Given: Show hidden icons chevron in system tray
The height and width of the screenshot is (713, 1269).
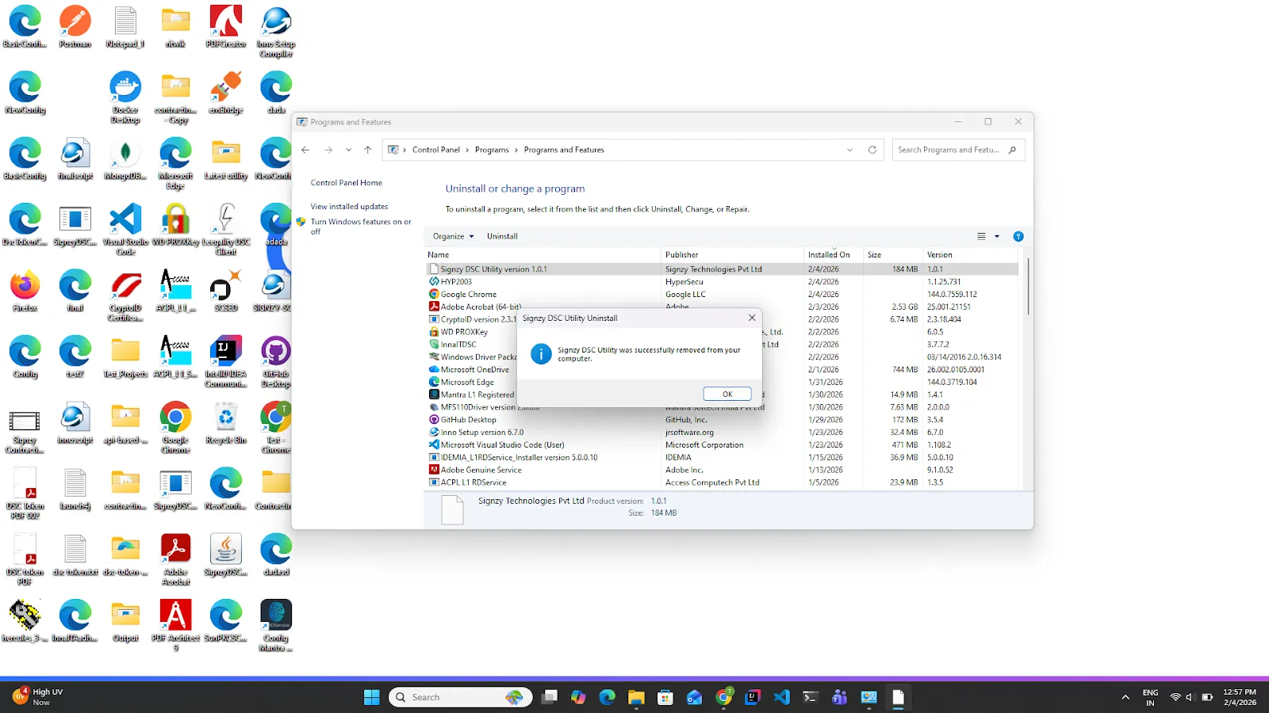Looking at the screenshot, I should tap(1125, 697).
